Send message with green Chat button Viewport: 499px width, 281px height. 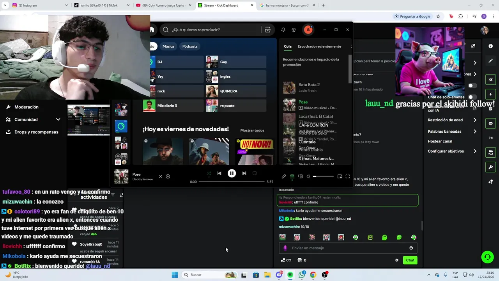tap(410, 260)
